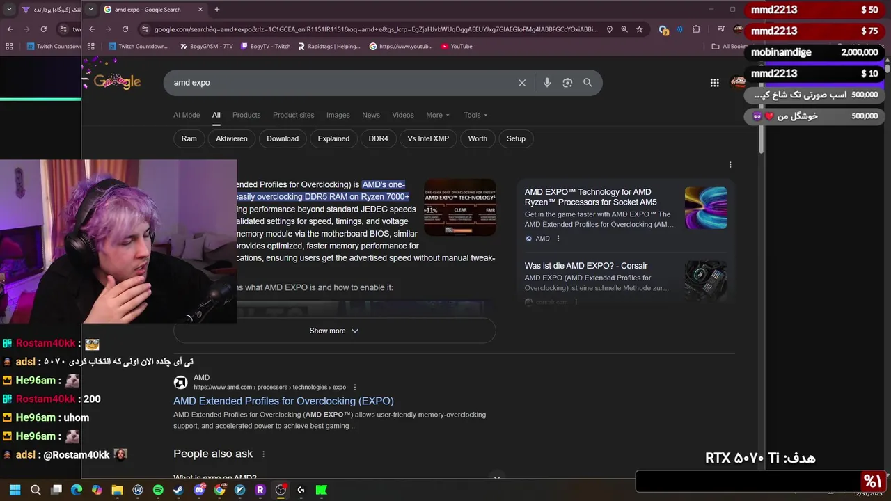
Task: Open three-dot options beside amd.com result URL
Action: coord(354,388)
